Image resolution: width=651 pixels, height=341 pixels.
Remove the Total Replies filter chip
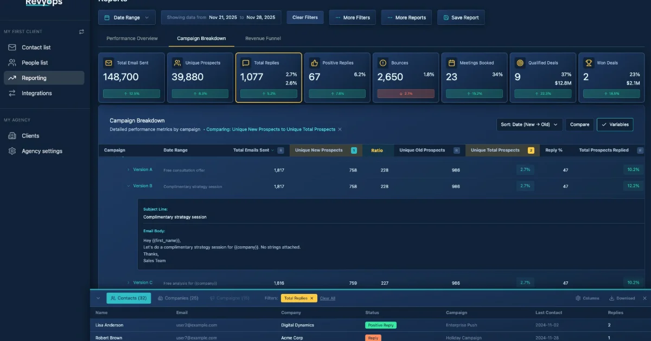pyautogui.click(x=312, y=298)
